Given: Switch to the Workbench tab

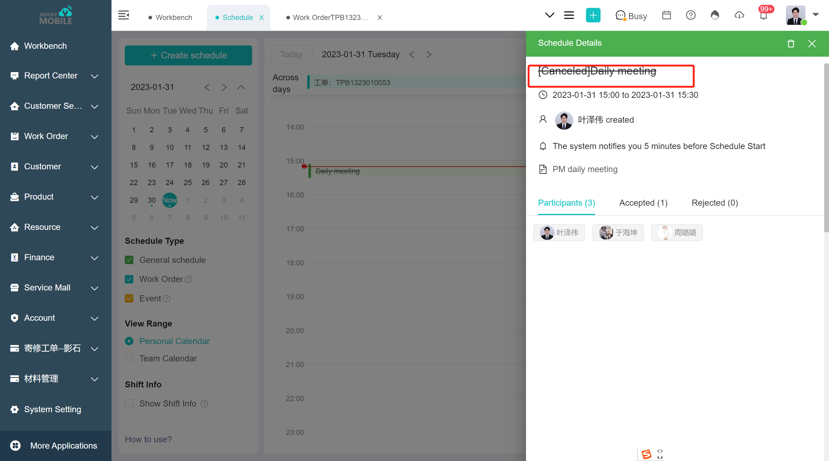Looking at the screenshot, I should (174, 17).
